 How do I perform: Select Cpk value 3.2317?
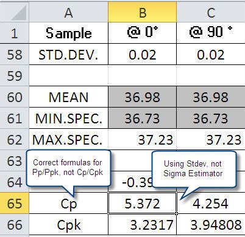143,224
